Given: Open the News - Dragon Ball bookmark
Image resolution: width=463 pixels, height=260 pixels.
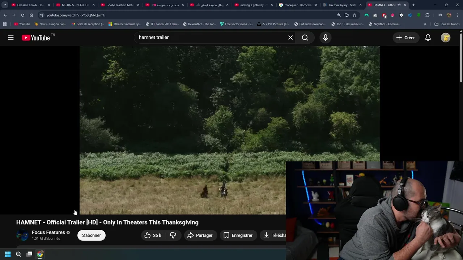Looking at the screenshot, I should (x=50, y=24).
